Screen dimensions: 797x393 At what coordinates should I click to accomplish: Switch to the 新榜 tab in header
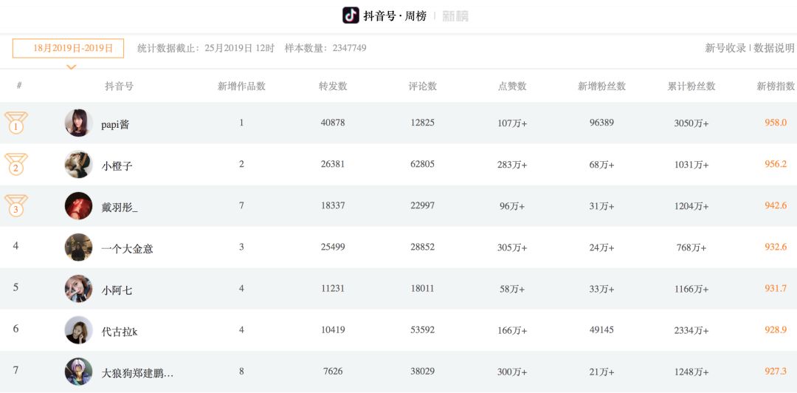point(455,16)
